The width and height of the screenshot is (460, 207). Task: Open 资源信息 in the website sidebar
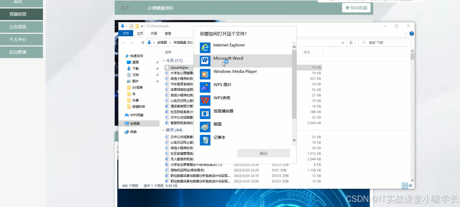[21, 14]
